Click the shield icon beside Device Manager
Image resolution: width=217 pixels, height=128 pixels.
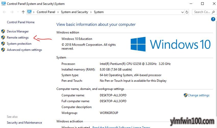[x=3, y=31]
